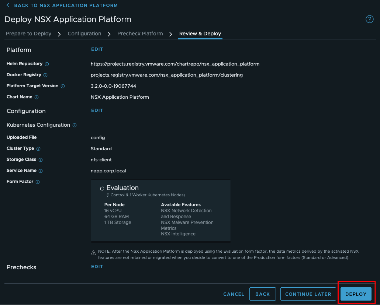Click the Cancel button
380x305 pixels.
[234, 294]
